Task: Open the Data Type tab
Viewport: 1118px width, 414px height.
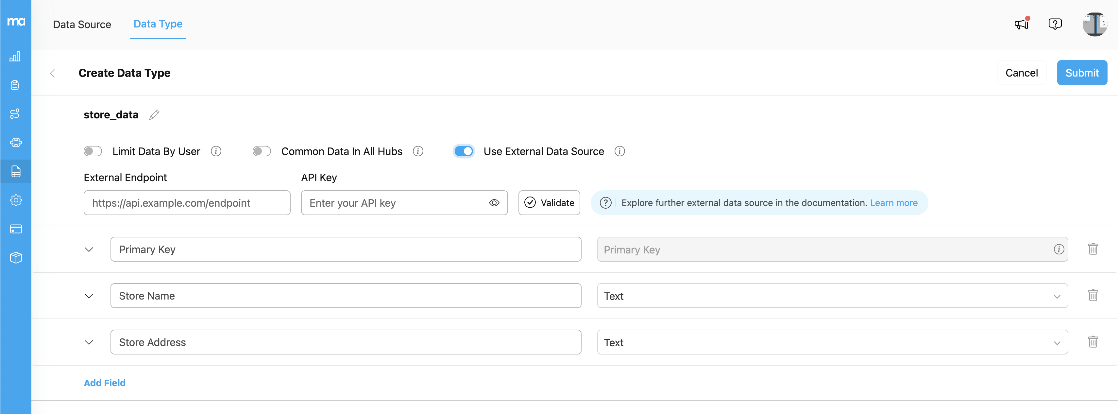Action: 158,24
